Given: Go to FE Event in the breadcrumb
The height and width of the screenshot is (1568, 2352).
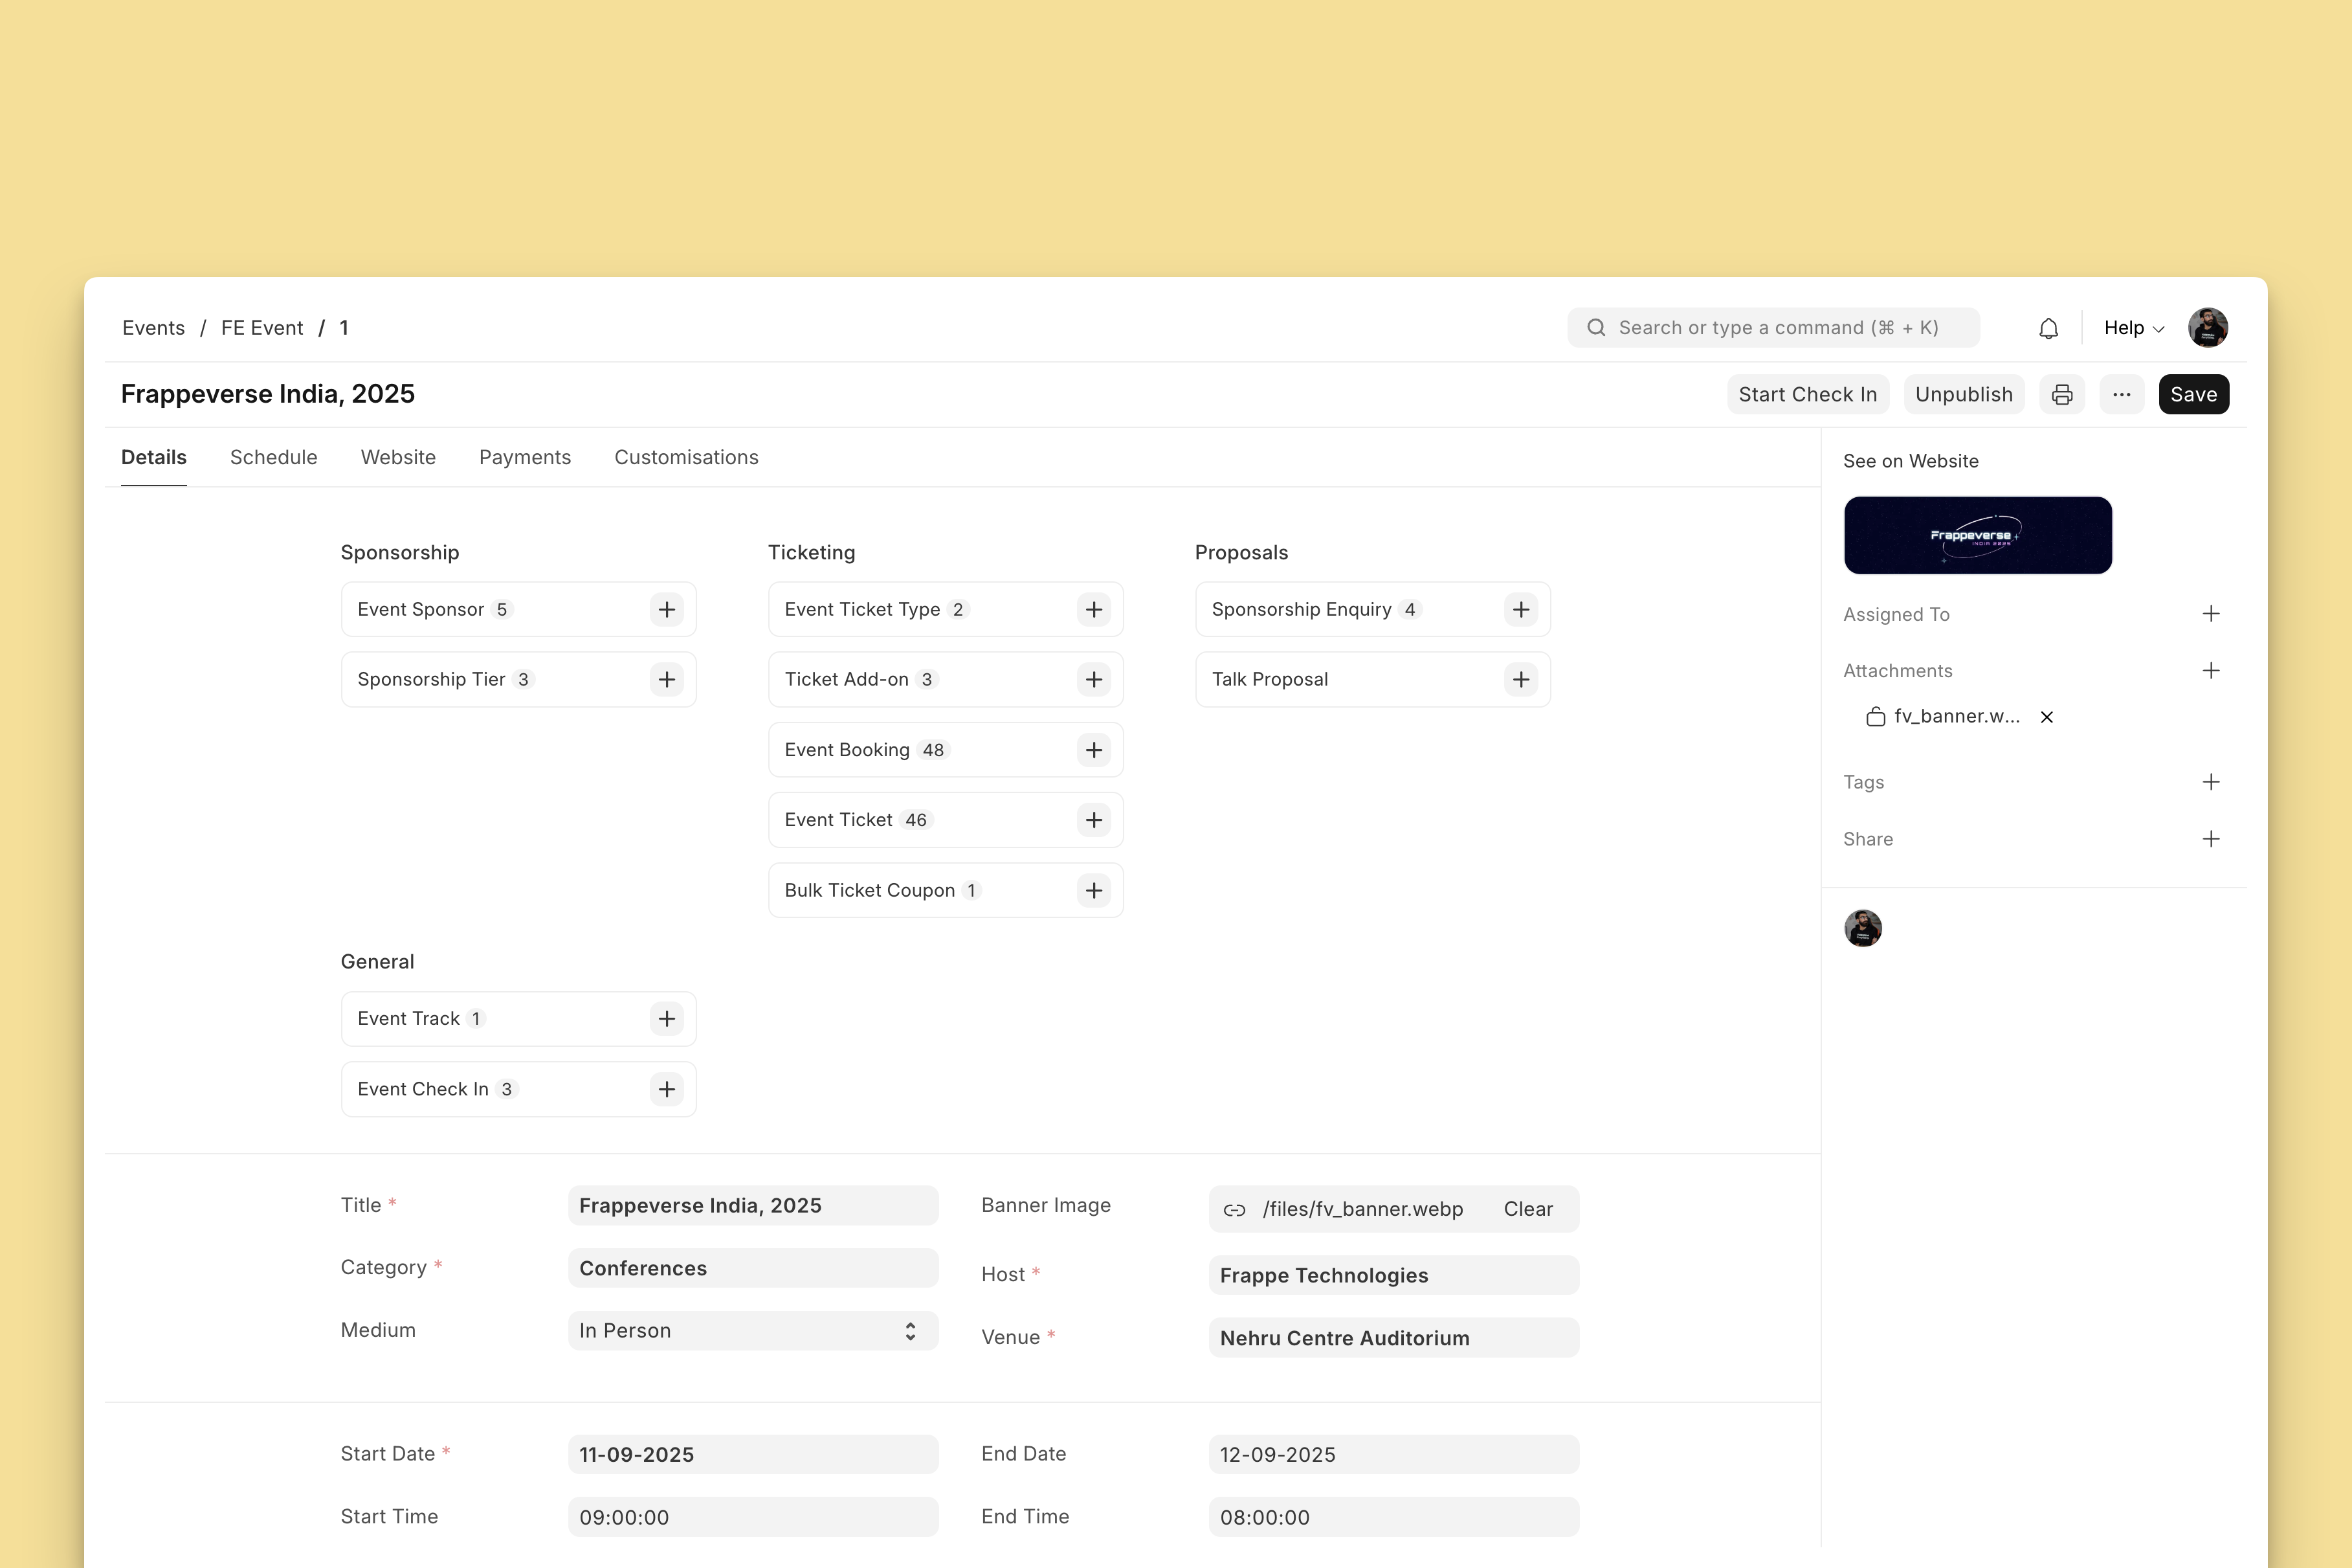Looking at the screenshot, I should point(262,328).
